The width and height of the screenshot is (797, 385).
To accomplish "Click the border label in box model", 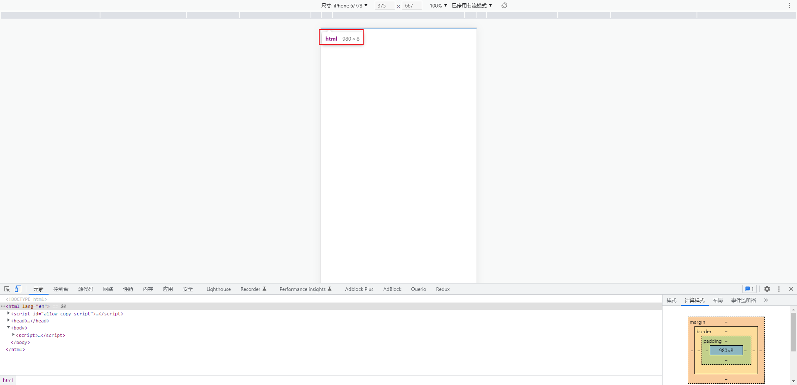I will tap(704, 332).
